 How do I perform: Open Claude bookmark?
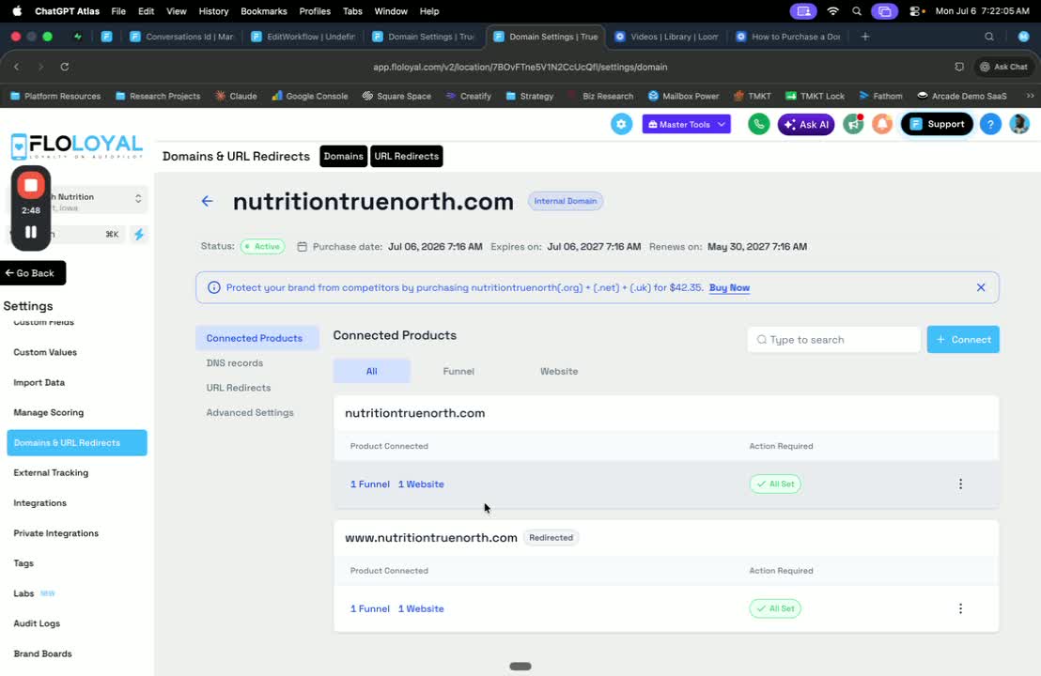[x=236, y=96]
